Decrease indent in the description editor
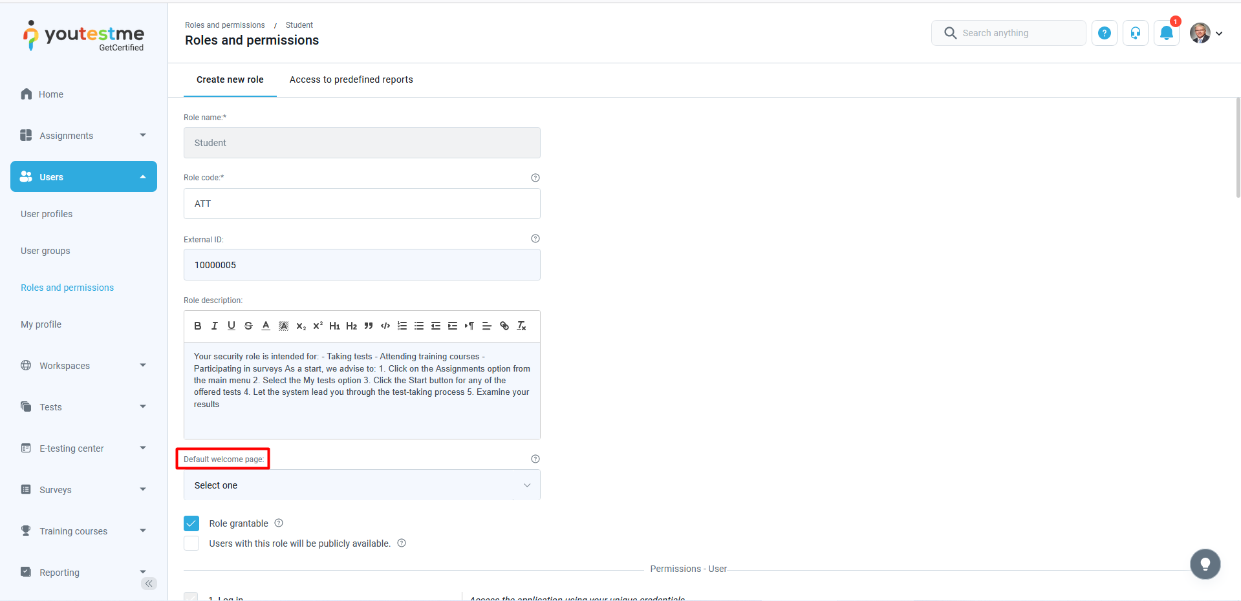 [x=436, y=326]
